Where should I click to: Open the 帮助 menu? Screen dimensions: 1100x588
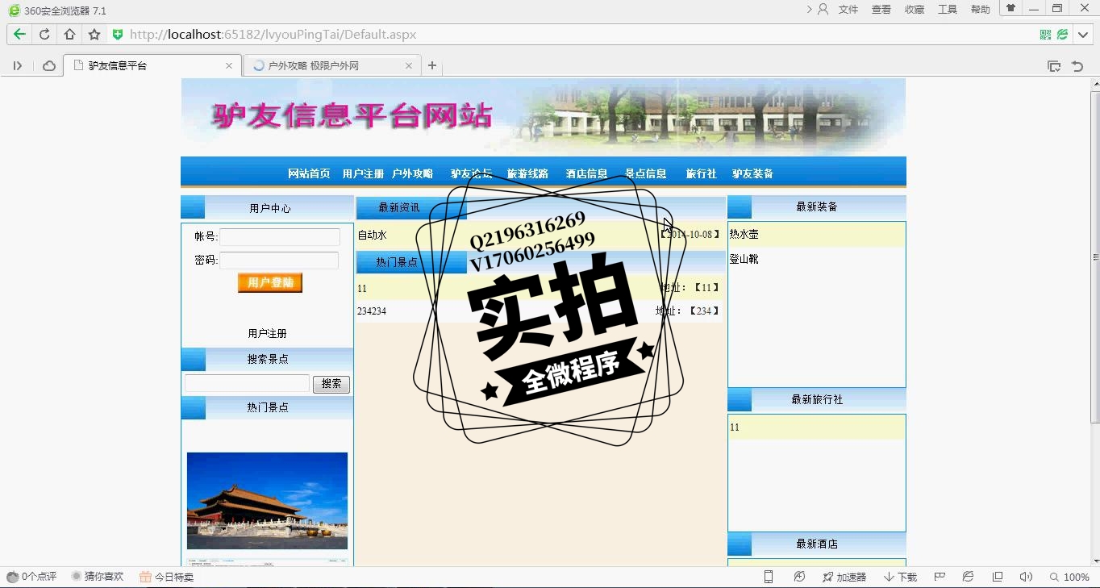tap(981, 10)
